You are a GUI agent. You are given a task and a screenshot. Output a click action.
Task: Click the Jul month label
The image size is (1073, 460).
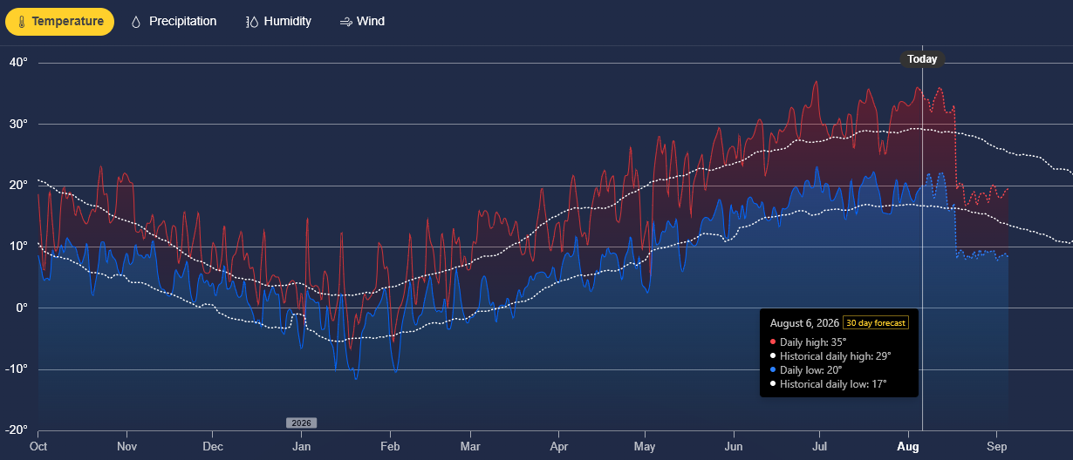(x=819, y=446)
